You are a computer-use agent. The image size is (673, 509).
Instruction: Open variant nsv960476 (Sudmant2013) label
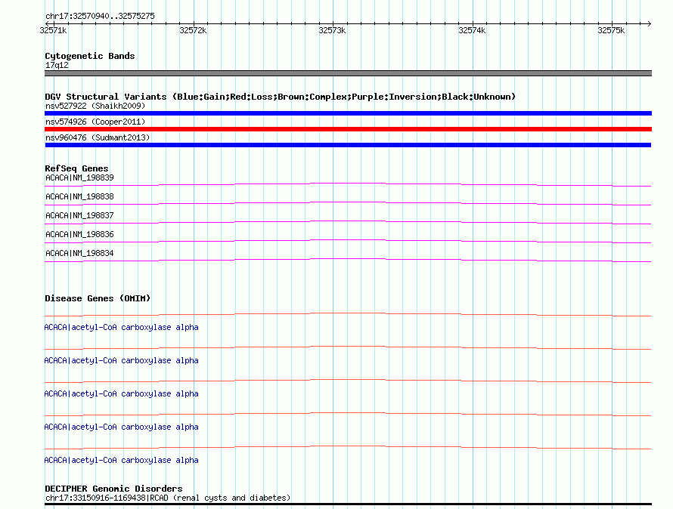click(98, 137)
